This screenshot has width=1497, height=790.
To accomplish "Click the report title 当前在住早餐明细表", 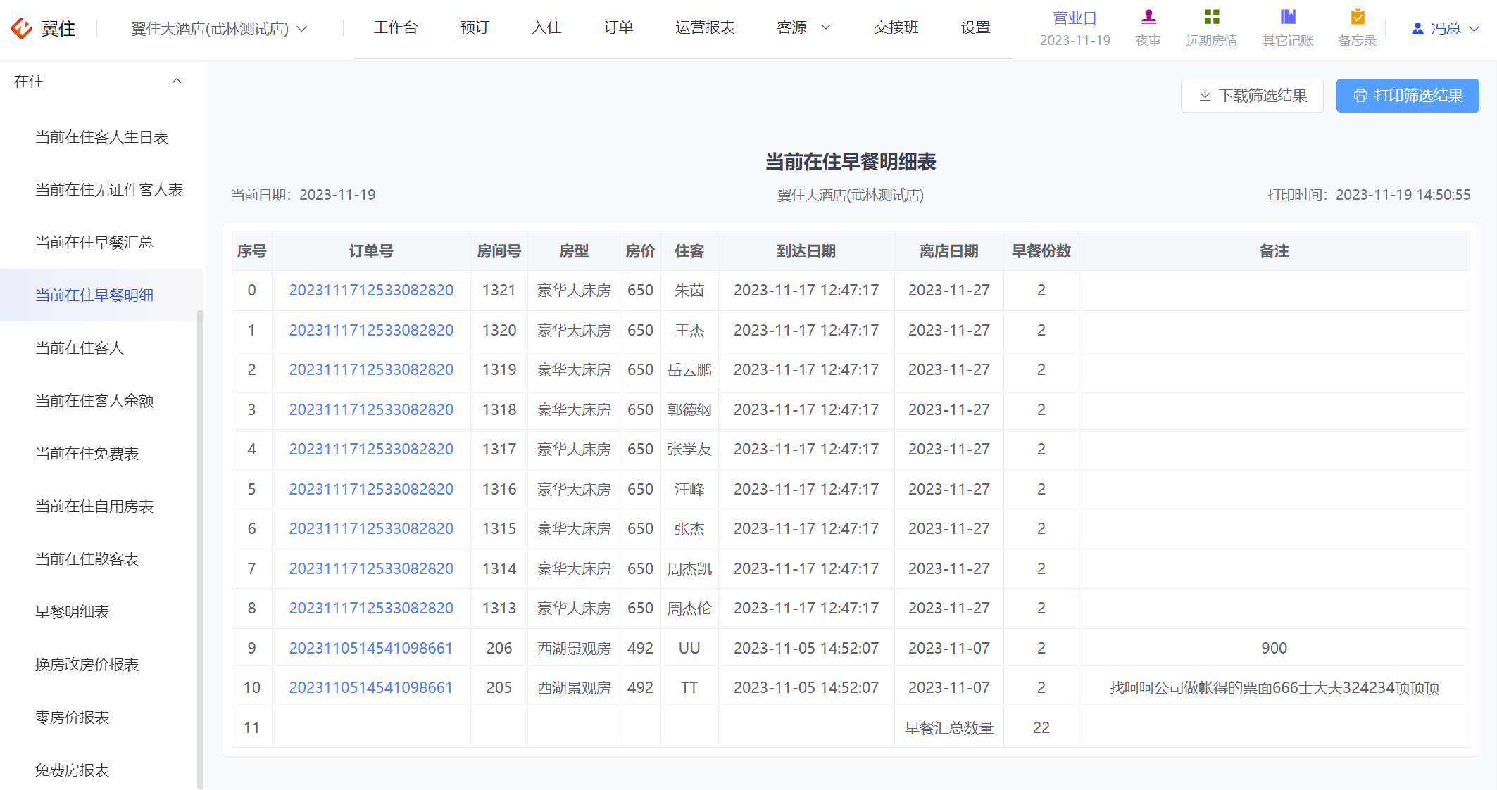I will pyautogui.click(x=851, y=162).
